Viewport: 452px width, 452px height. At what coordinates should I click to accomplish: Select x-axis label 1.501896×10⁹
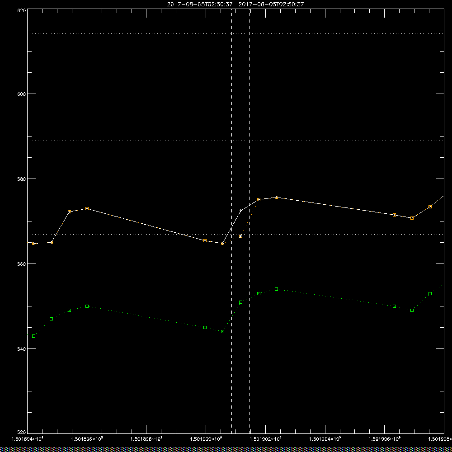[x=87, y=439]
